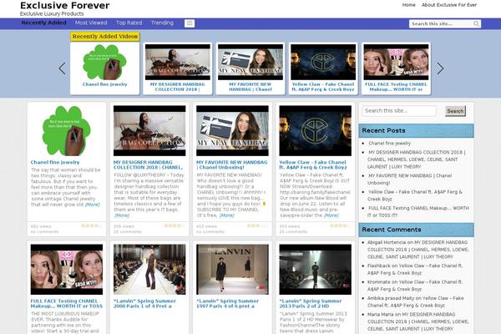Image resolution: width=501 pixels, height=334 pixels.
Task: Open recent post Yellow Claw Fake Chanel
Action: tap(415, 195)
